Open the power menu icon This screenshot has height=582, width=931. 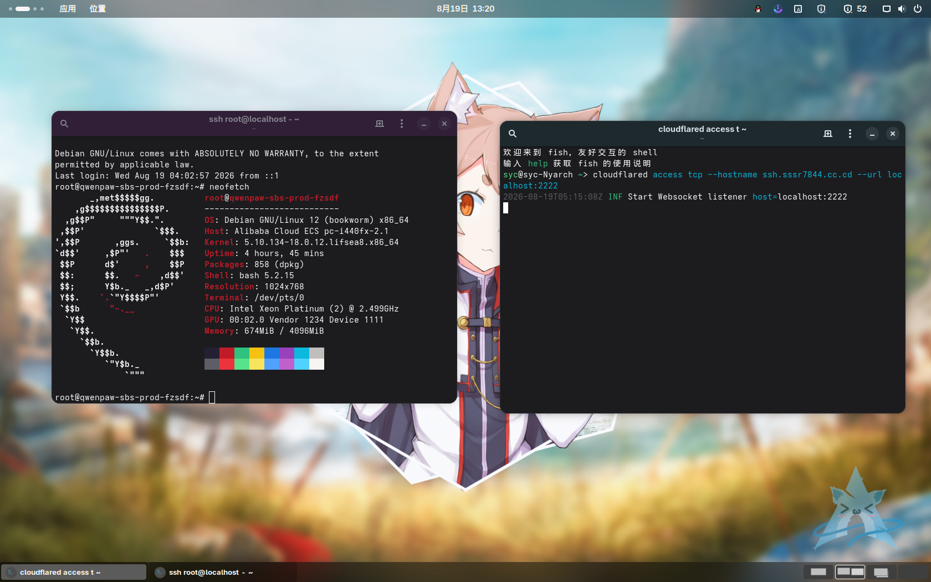[918, 9]
